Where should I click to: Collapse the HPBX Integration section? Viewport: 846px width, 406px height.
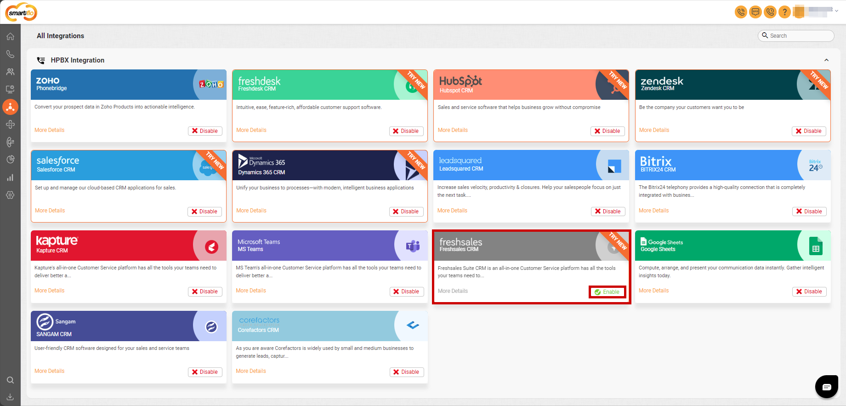826,60
